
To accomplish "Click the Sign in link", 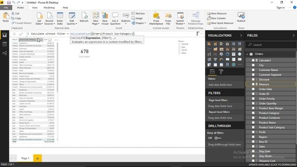I will click(x=280, y=7).
